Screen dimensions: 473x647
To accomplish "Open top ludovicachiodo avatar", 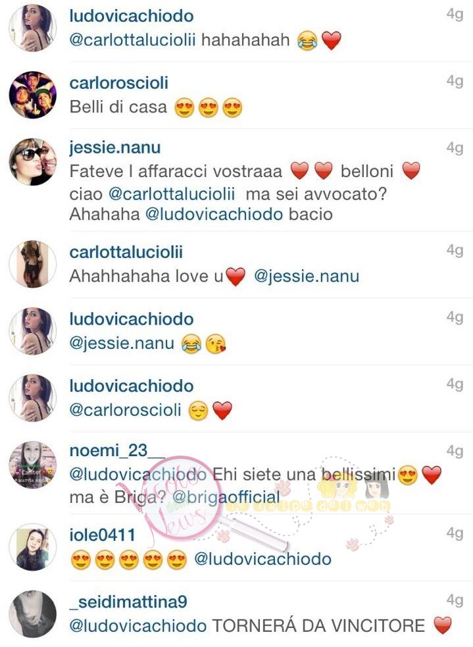I will [33, 28].
